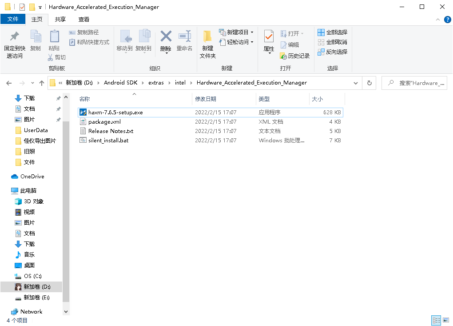
Task: Click the intel breadcrumb
Action: pyautogui.click(x=180, y=83)
